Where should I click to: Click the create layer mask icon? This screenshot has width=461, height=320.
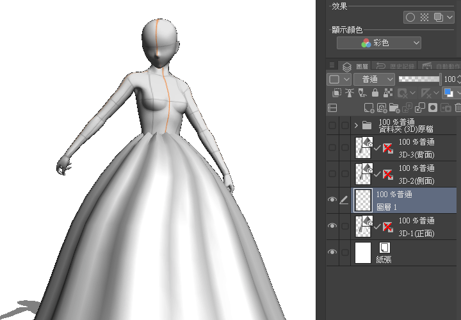point(433,108)
